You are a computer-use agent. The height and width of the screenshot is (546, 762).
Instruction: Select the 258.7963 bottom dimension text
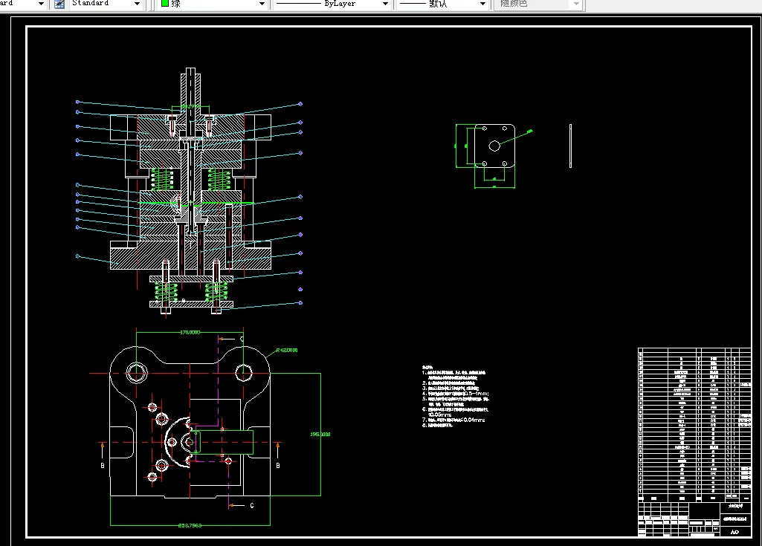190,525
